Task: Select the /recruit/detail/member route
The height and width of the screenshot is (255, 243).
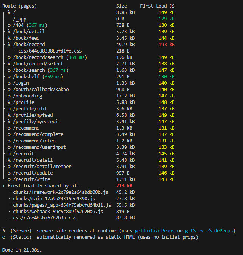Action: coord(42,167)
